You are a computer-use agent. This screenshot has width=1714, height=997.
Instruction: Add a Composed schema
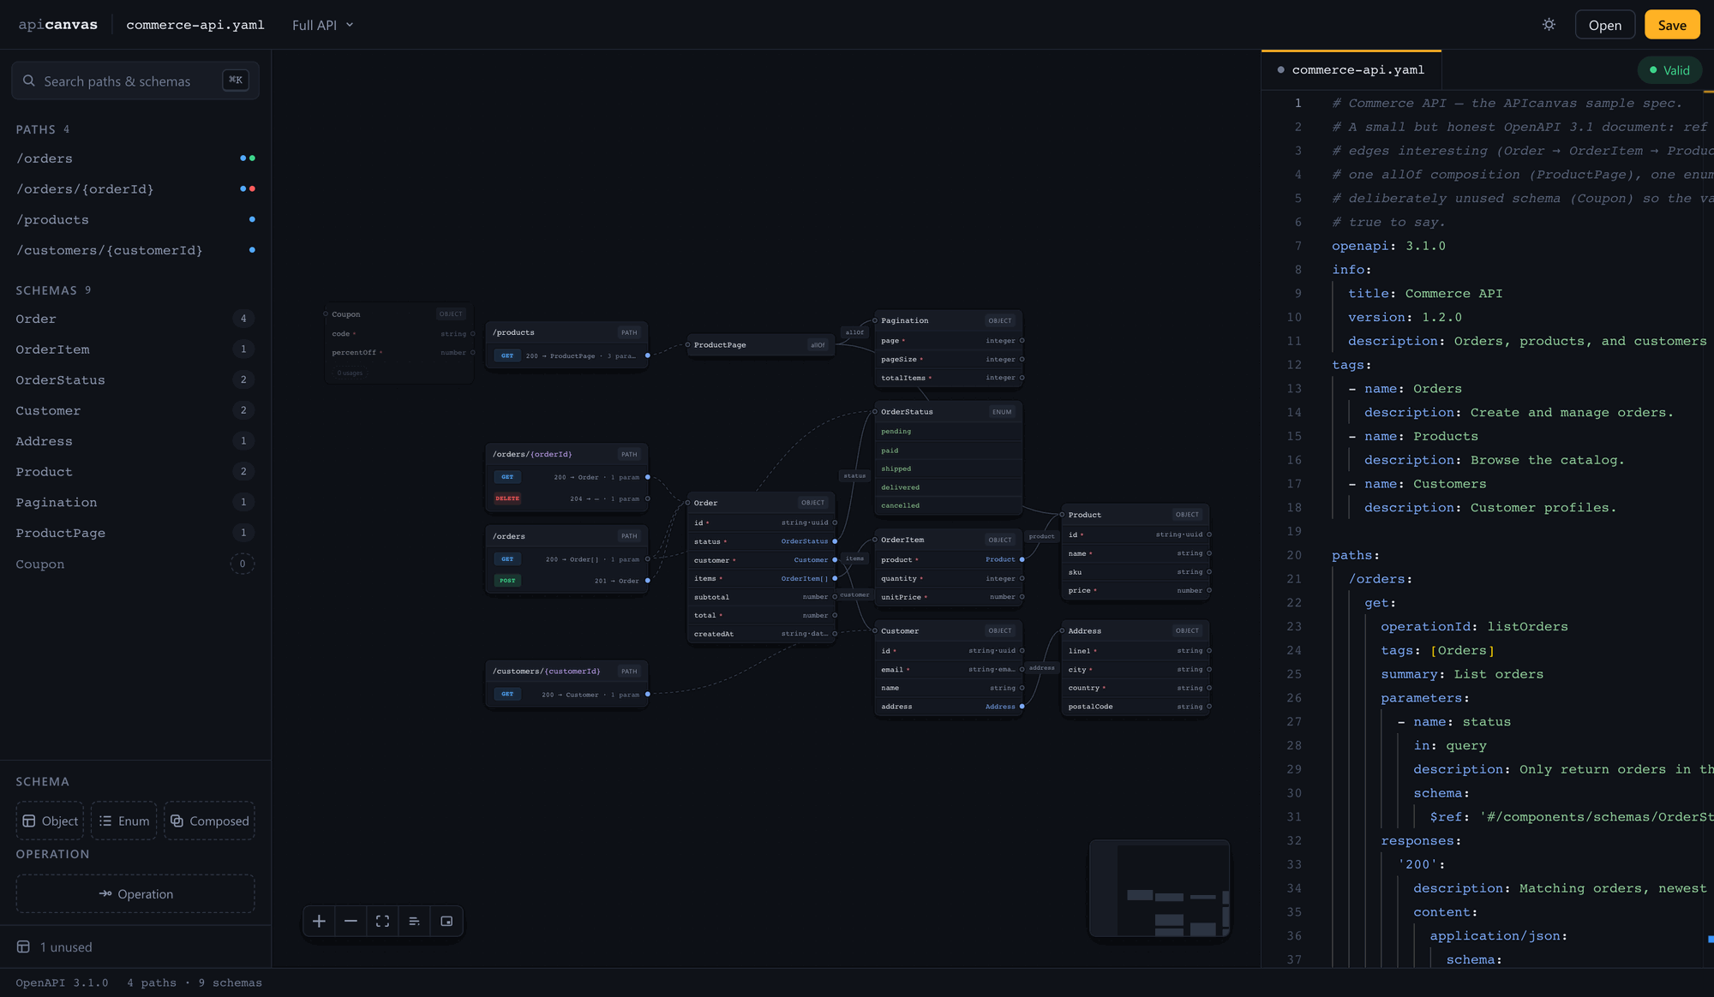(x=209, y=821)
